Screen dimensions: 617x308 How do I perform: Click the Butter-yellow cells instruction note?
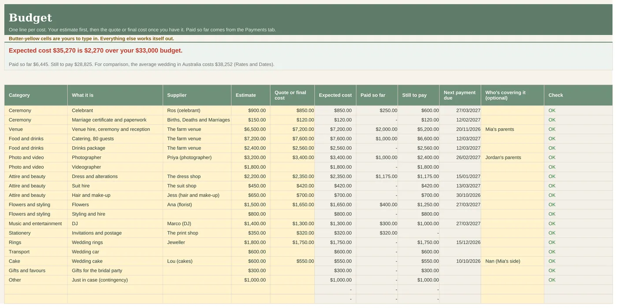[x=91, y=39]
